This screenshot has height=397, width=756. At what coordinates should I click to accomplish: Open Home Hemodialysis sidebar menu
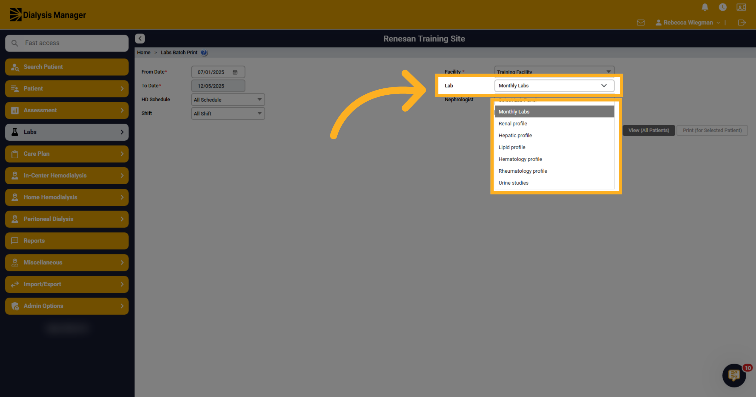[67, 197]
